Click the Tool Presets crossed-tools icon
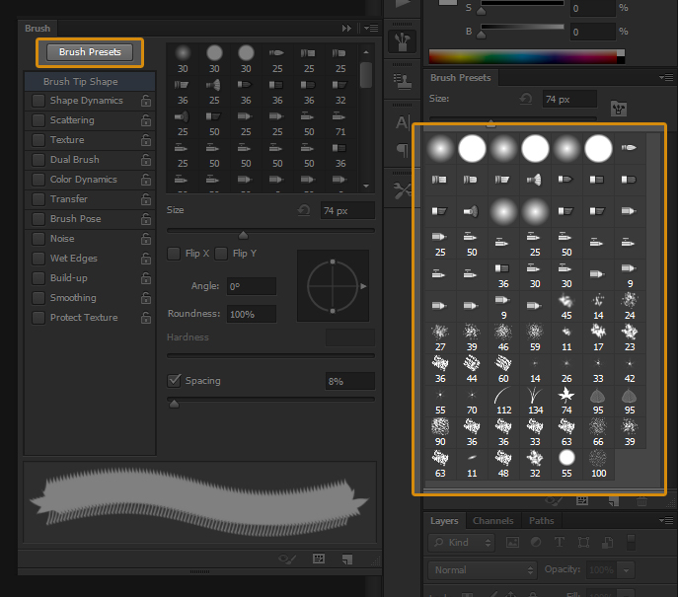 pos(403,189)
